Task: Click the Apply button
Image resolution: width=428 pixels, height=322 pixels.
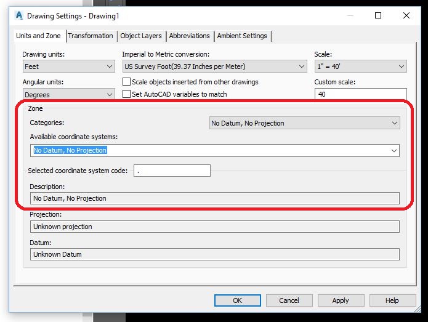Action: [x=341, y=300]
